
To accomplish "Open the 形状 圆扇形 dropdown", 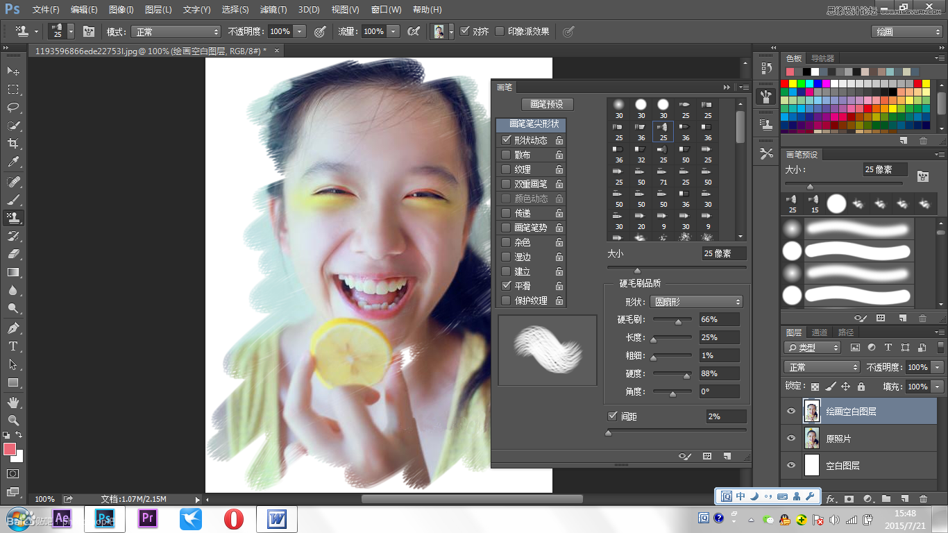I will [697, 301].
